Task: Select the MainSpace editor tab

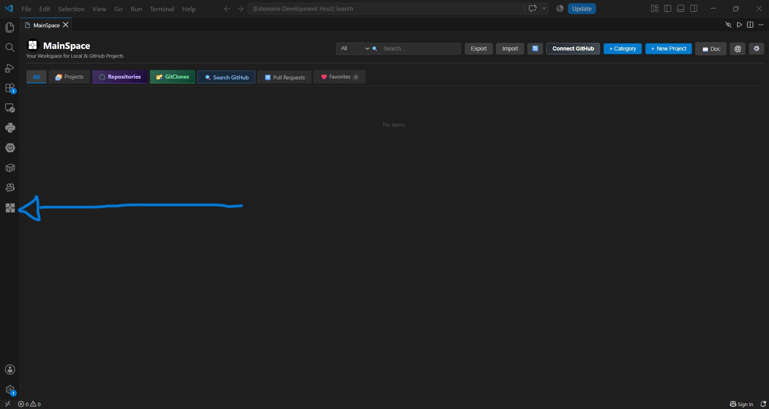Action: pyautogui.click(x=46, y=25)
